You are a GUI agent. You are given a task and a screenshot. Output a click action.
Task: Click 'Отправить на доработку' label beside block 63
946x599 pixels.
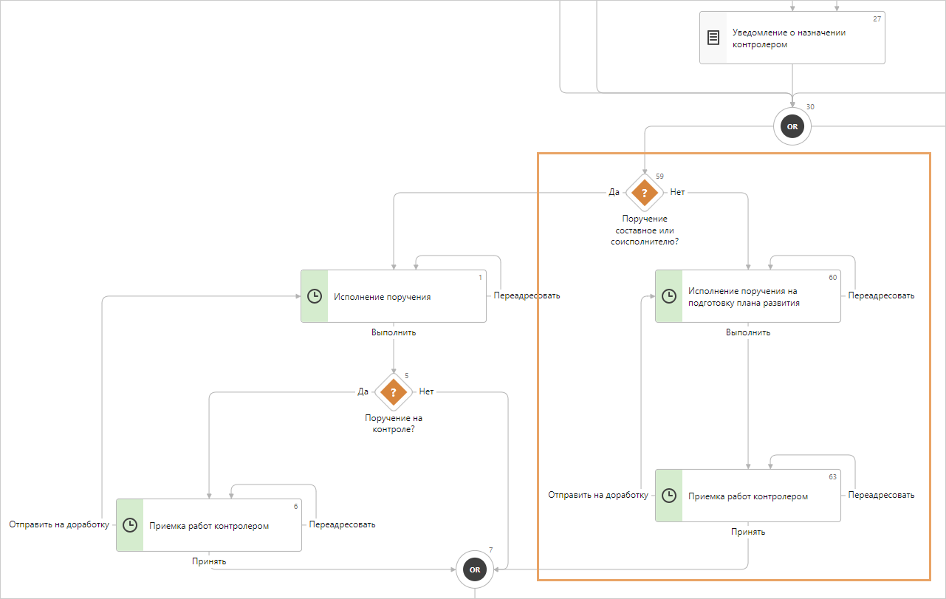tap(597, 496)
